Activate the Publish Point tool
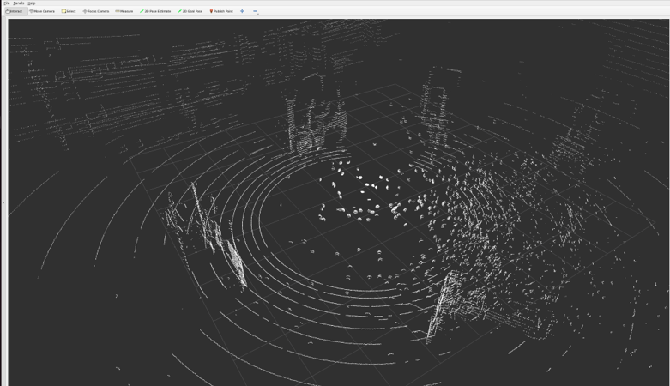This screenshot has width=670, height=386. 221,11
